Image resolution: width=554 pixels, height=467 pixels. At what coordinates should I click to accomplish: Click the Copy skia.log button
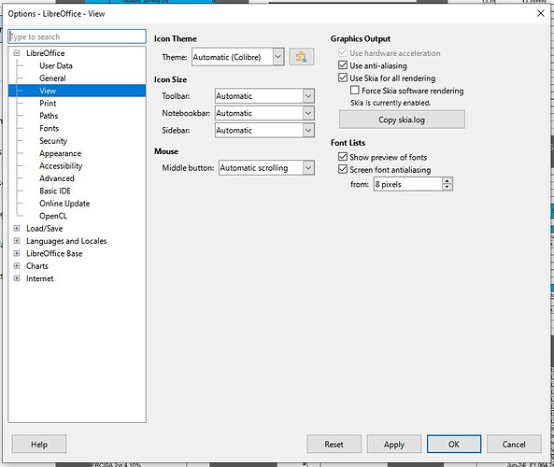pyautogui.click(x=402, y=120)
